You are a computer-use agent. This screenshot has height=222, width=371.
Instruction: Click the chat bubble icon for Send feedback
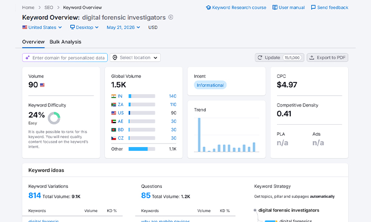(313, 7)
